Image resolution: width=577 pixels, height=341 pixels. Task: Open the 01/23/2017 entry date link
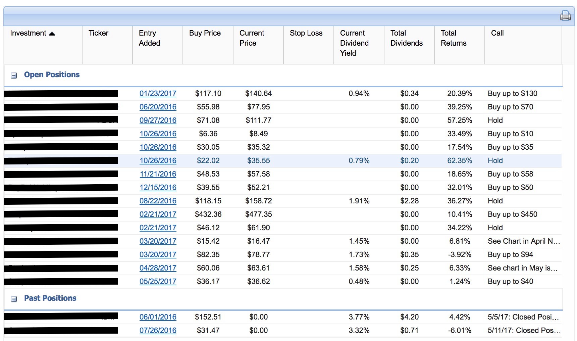158,94
